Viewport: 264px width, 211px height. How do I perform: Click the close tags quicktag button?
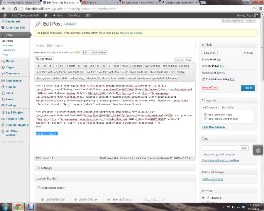(136, 66)
